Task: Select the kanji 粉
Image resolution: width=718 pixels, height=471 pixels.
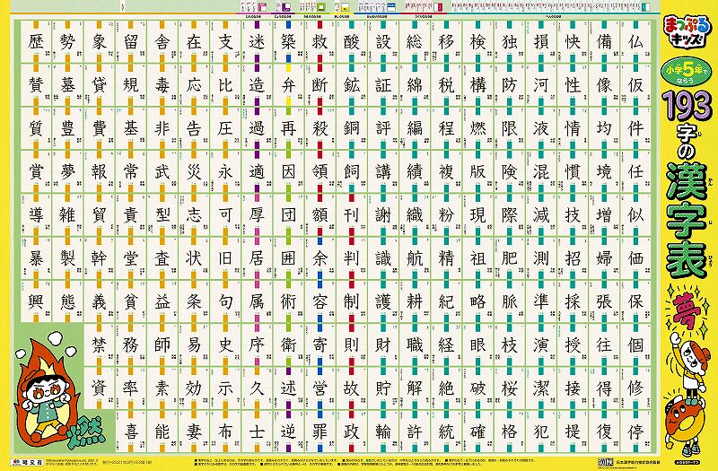Action: pos(446,215)
